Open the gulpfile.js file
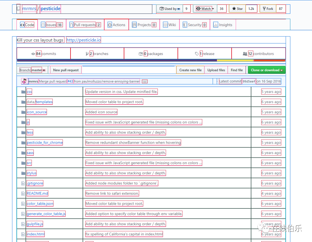The image size is (312, 242). click(x=35, y=224)
